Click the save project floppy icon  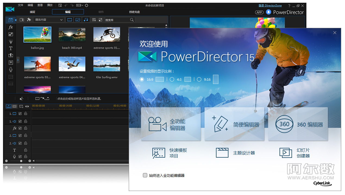[x=60, y=5]
